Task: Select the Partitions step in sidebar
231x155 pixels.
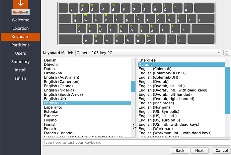Action: [20, 45]
